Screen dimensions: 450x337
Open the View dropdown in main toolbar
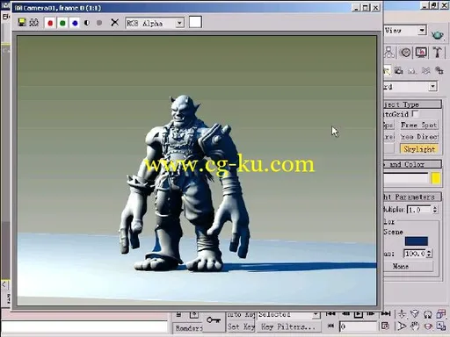tap(422, 30)
